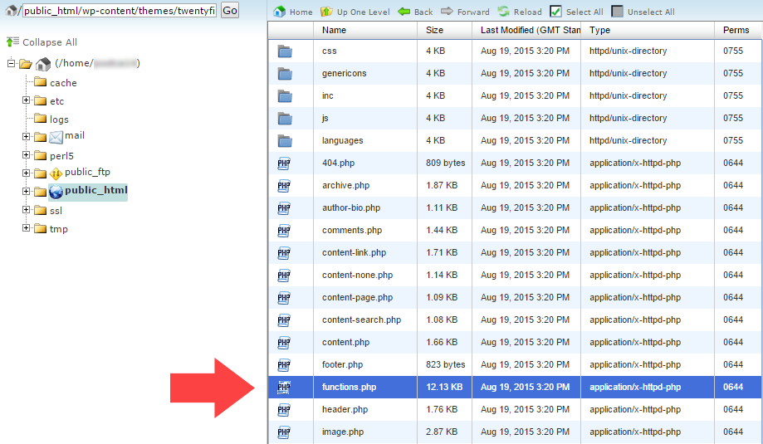Viewport: 763px width, 444px height.
Task: Click Unselect All checkbox
Action: pyautogui.click(x=617, y=12)
